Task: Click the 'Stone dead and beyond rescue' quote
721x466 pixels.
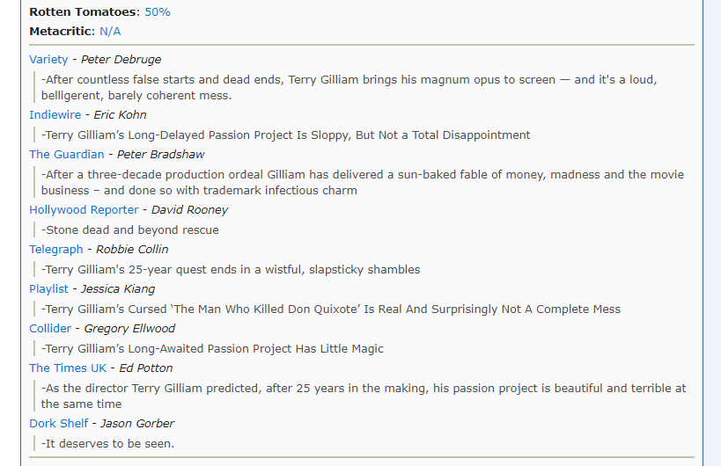Action: [130, 230]
